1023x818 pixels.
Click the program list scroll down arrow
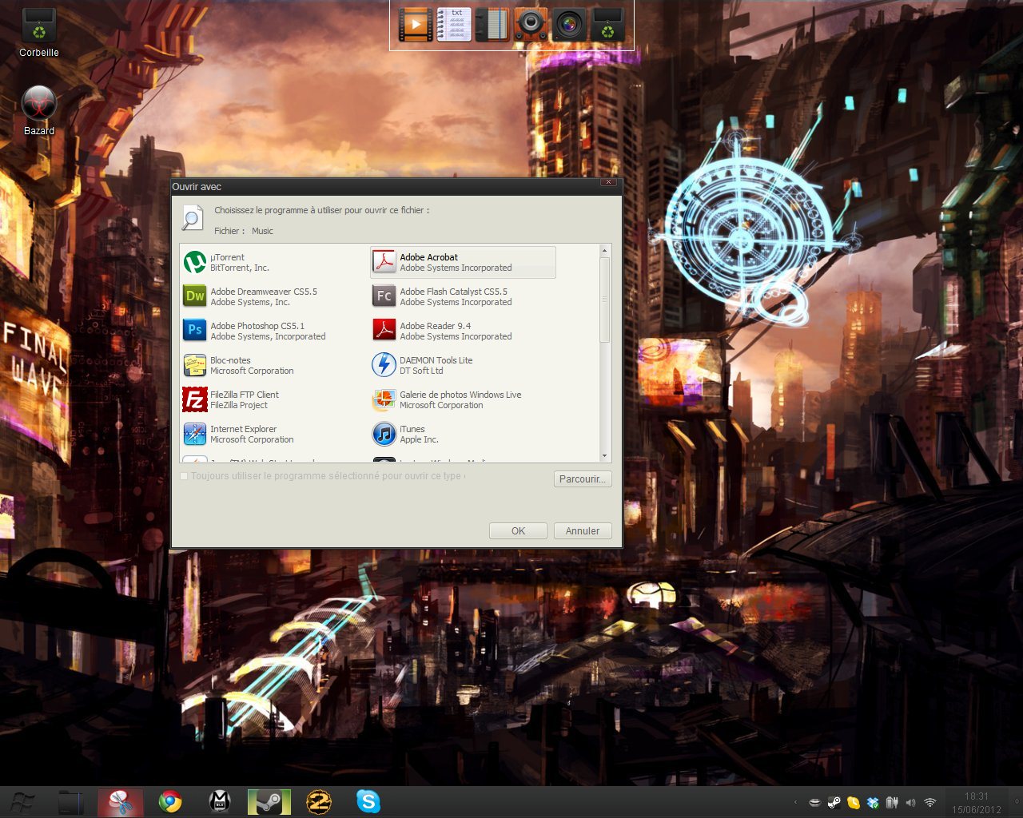pyautogui.click(x=604, y=456)
